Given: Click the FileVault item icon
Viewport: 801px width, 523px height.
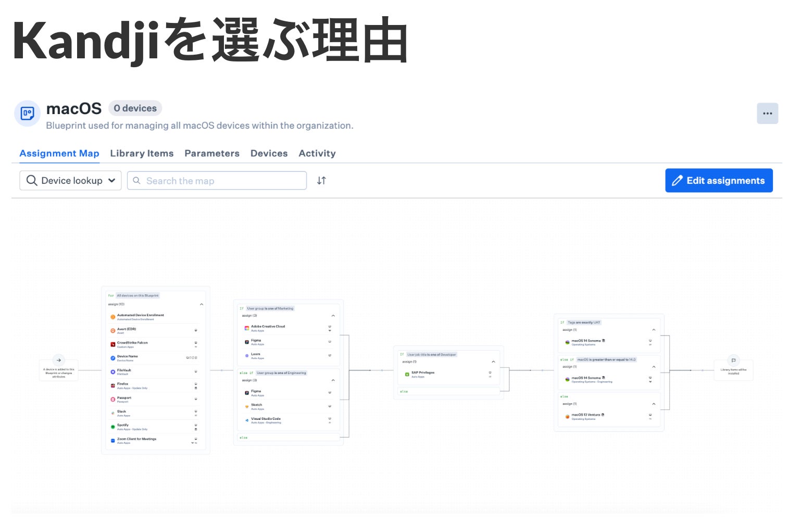Looking at the screenshot, I should pos(113,372).
